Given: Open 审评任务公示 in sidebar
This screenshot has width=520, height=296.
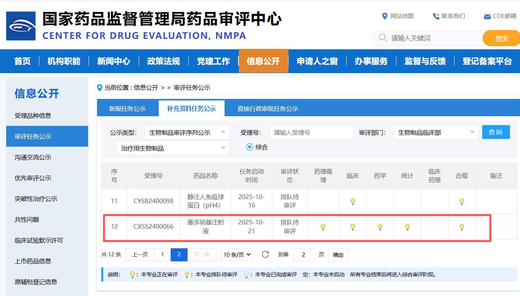Looking at the screenshot, I should point(47,136).
